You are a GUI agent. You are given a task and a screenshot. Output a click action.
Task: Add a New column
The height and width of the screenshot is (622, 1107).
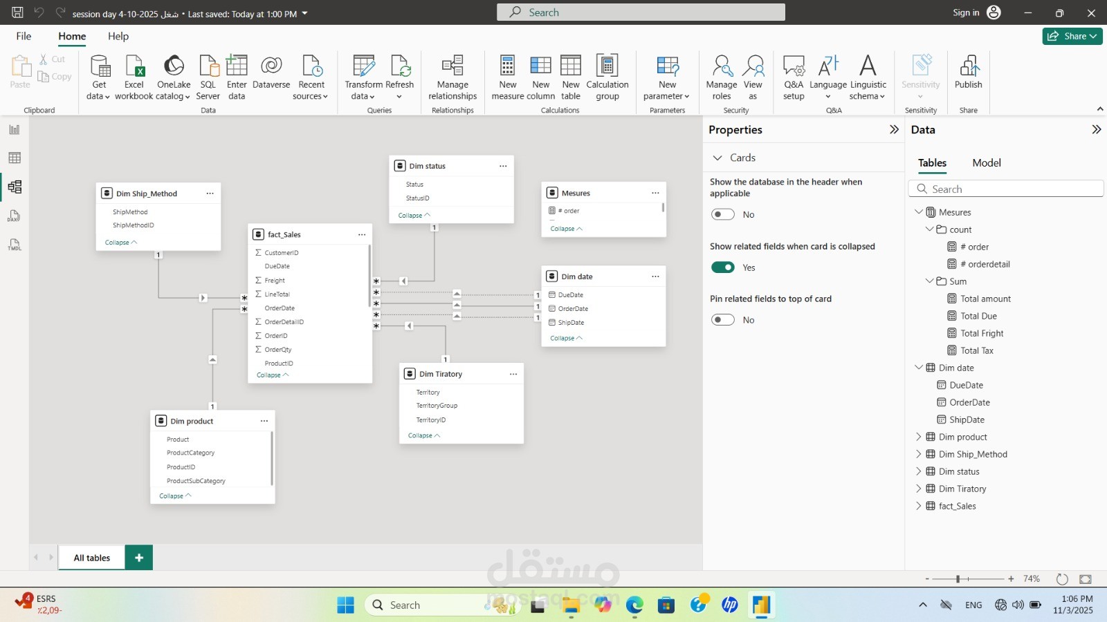tap(540, 77)
